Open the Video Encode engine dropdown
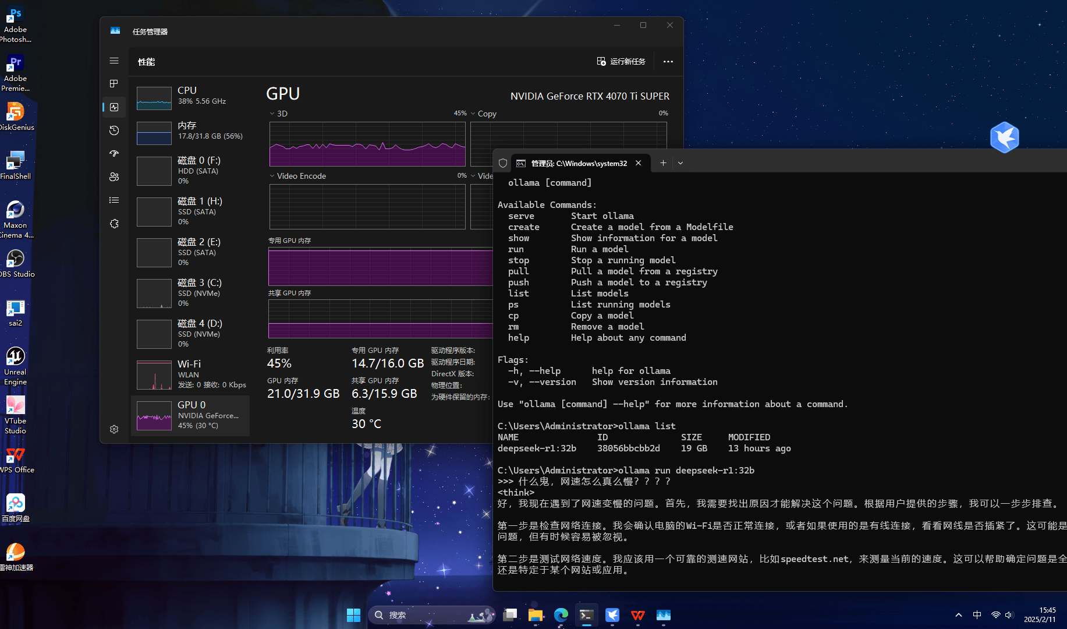This screenshot has width=1067, height=629. click(272, 176)
